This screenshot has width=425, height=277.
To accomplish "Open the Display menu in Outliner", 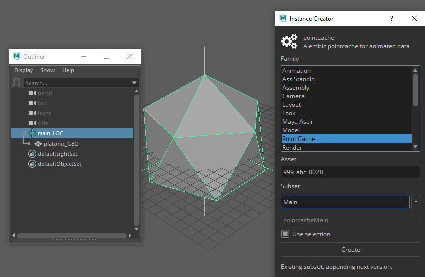I will tap(23, 70).
